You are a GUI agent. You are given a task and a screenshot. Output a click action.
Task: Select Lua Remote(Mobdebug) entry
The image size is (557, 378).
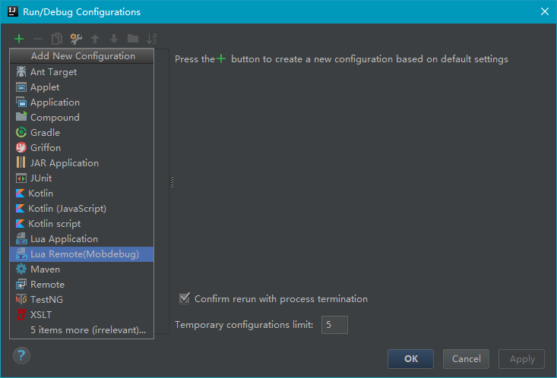(x=82, y=254)
